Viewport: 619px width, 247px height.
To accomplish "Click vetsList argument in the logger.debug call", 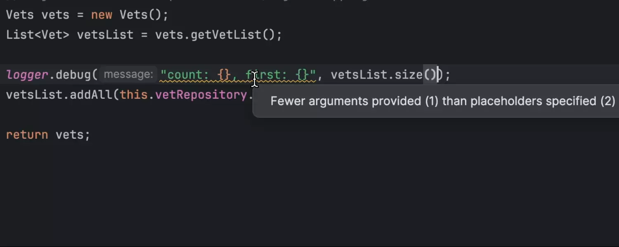I will [x=359, y=75].
